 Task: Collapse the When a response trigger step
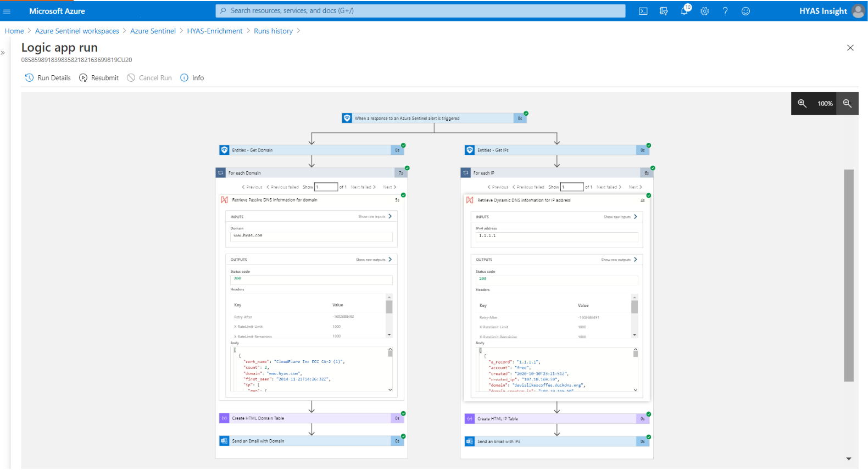tap(434, 118)
